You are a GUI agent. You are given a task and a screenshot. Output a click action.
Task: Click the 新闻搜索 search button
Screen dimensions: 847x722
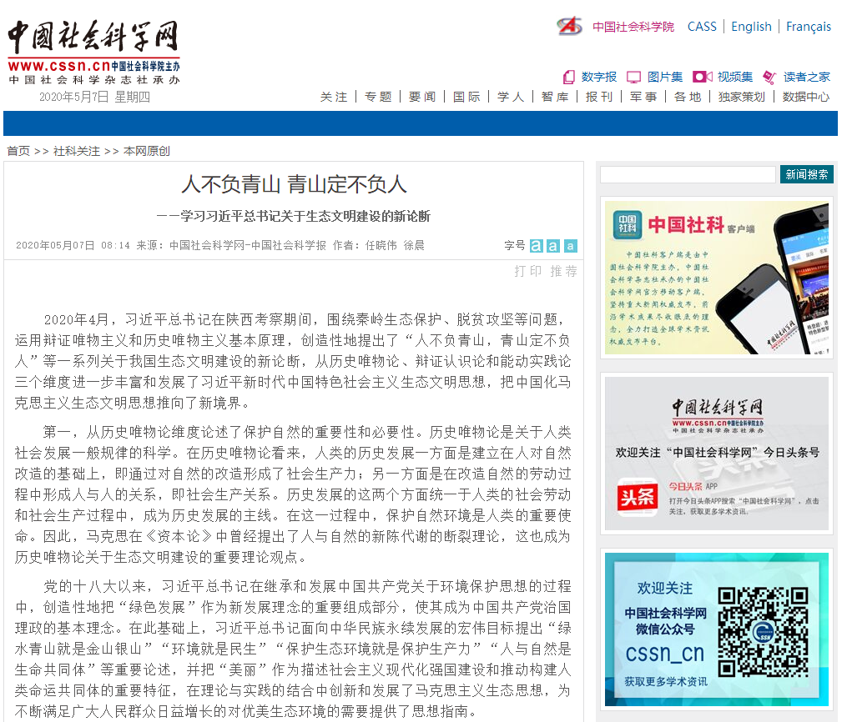tap(806, 174)
